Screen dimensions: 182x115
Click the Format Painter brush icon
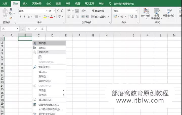(x=11, y=18)
